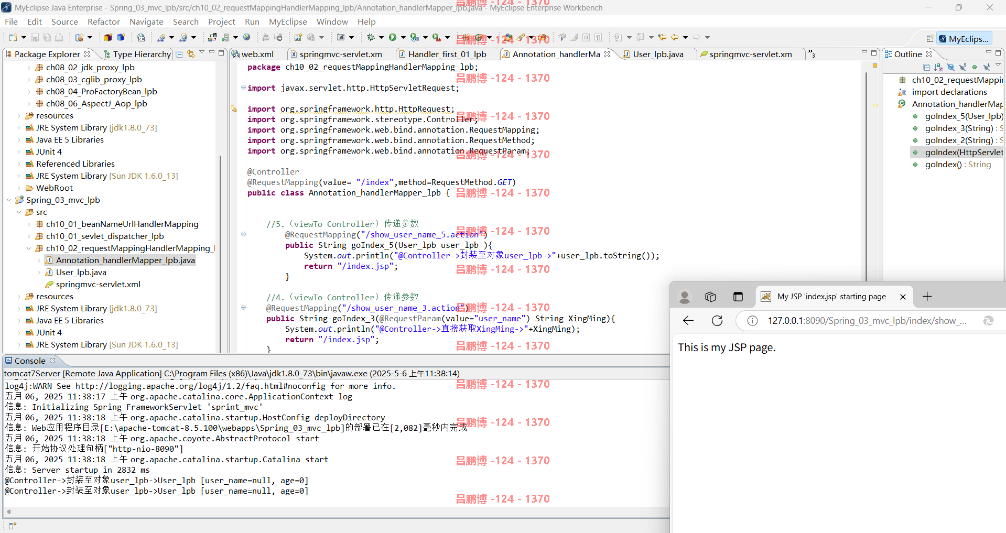1006x533 pixels.
Task: Collapse the src folder node
Action: (x=19, y=212)
